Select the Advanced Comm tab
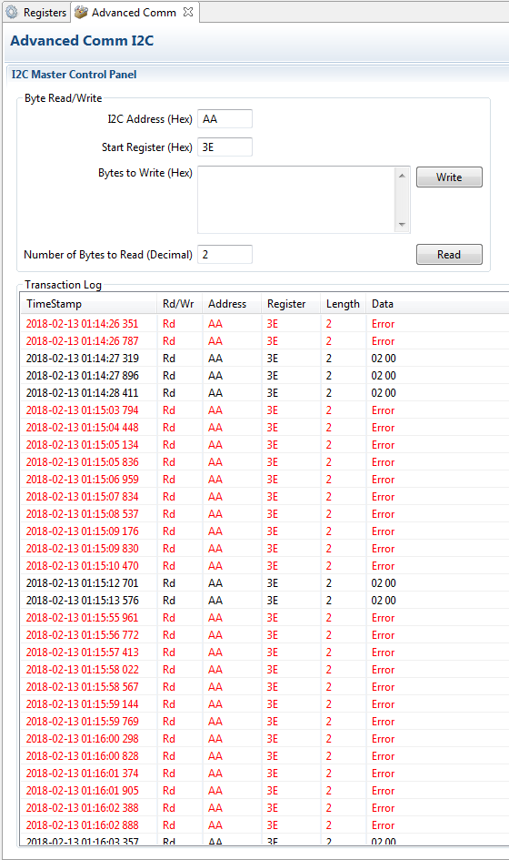This screenshot has height=860, width=509. [x=134, y=12]
